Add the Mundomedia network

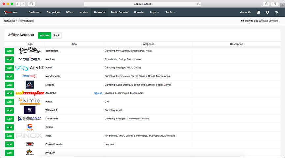[9, 76]
